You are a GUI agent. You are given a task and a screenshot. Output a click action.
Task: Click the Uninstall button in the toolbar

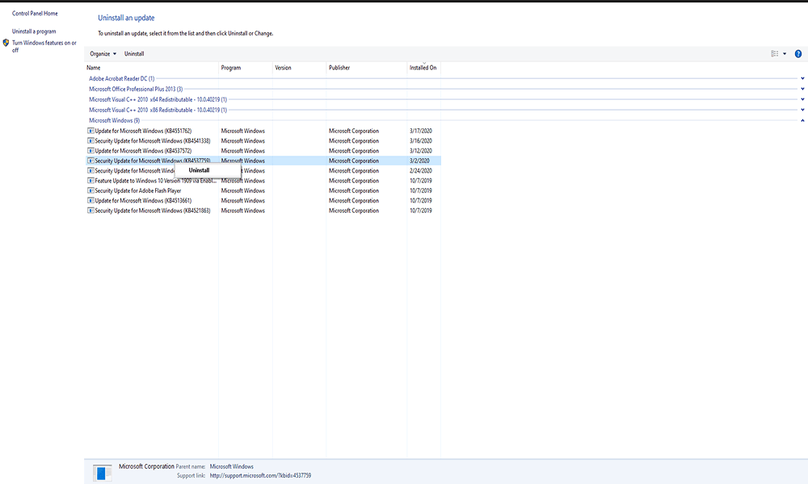[134, 53]
